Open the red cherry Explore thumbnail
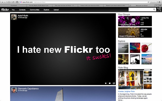 coord(147,47)
